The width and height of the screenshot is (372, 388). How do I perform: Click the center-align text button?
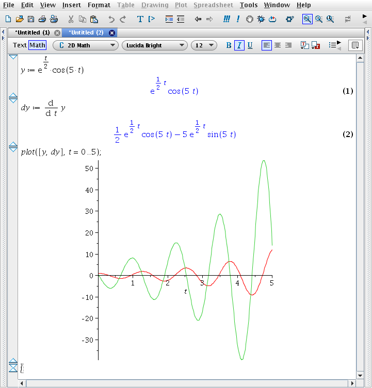278,45
